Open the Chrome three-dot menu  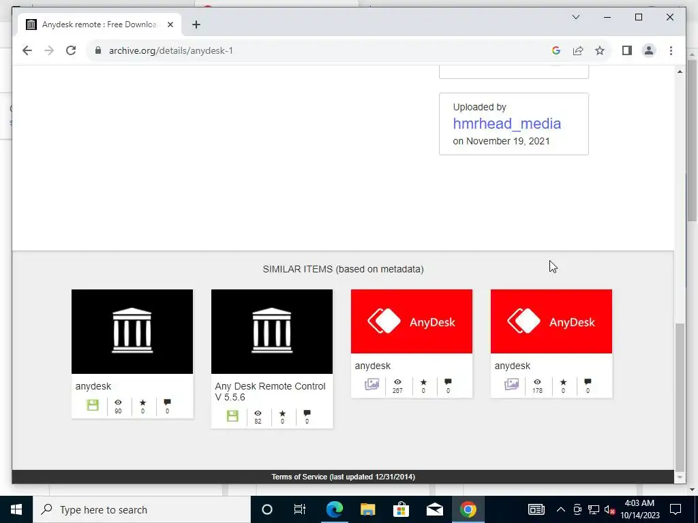click(671, 50)
